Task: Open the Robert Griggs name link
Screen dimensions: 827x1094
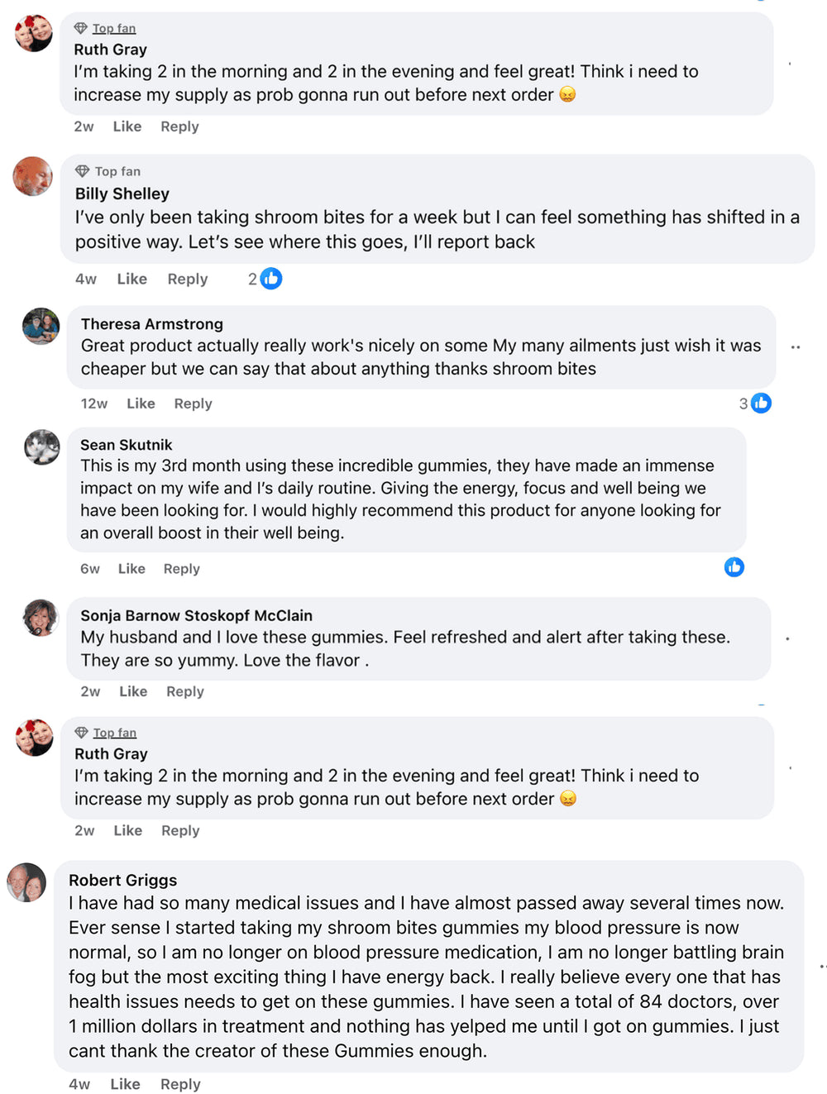Action: pyautogui.click(x=122, y=880)
